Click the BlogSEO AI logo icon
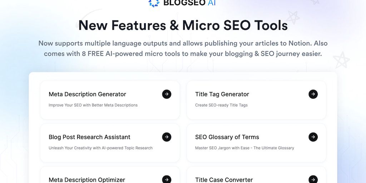Screen dimensions: 366x183 point(154,3)
